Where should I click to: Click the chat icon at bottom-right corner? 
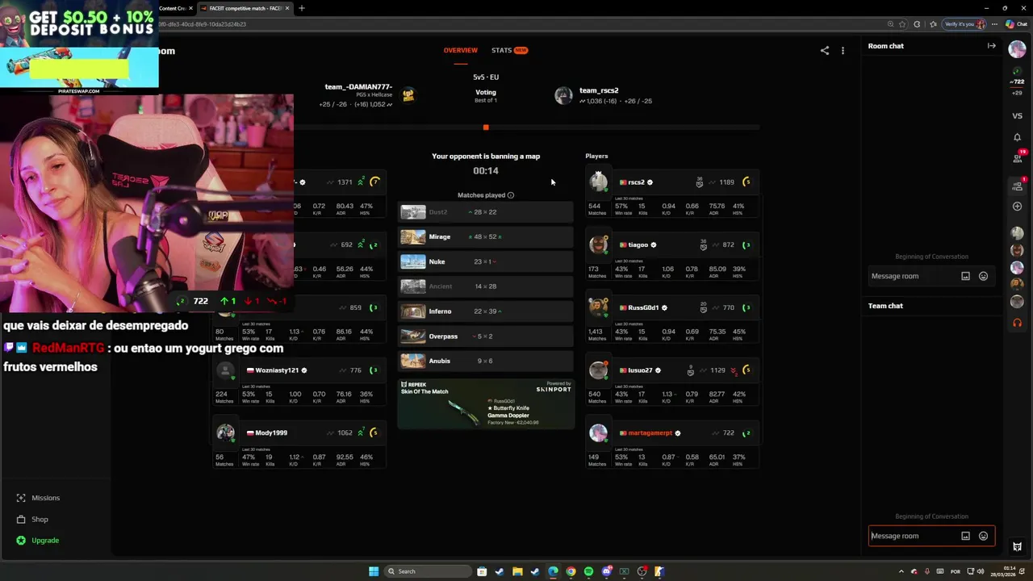click(1017, 546)
